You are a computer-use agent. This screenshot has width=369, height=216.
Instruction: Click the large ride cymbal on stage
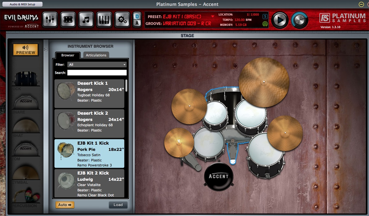click(264, 82)
